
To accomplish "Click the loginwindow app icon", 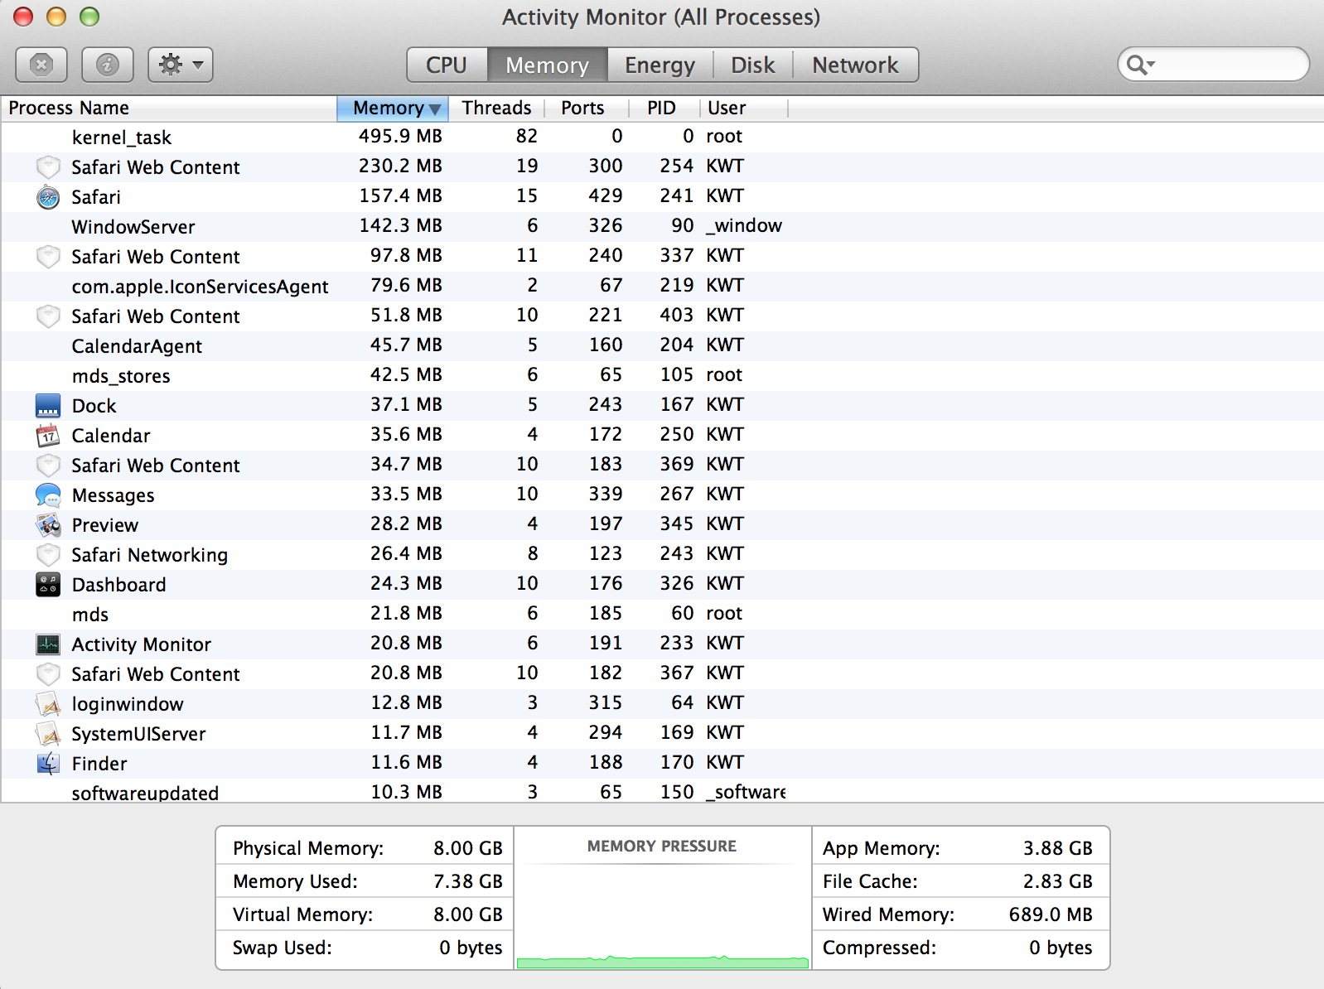I will 48,704.
